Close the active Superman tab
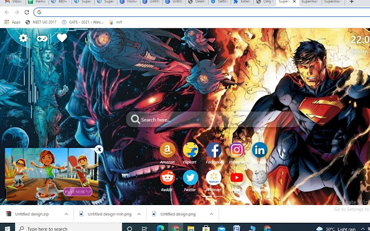Image resolution: width=370 pixels, height=231 pixels. [x=294, y=2]
